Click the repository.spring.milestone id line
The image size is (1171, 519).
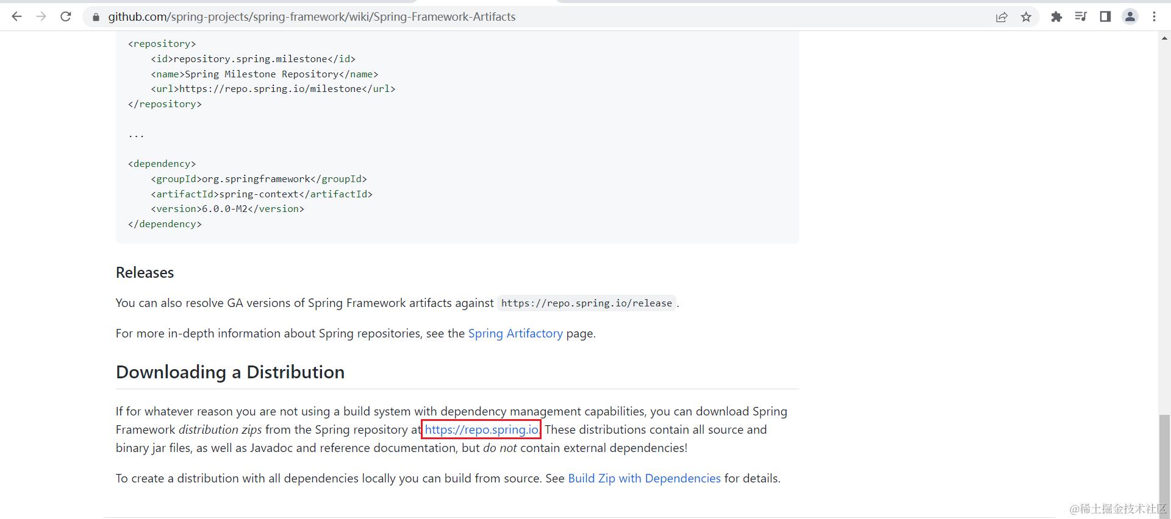(x=253, y=59)
